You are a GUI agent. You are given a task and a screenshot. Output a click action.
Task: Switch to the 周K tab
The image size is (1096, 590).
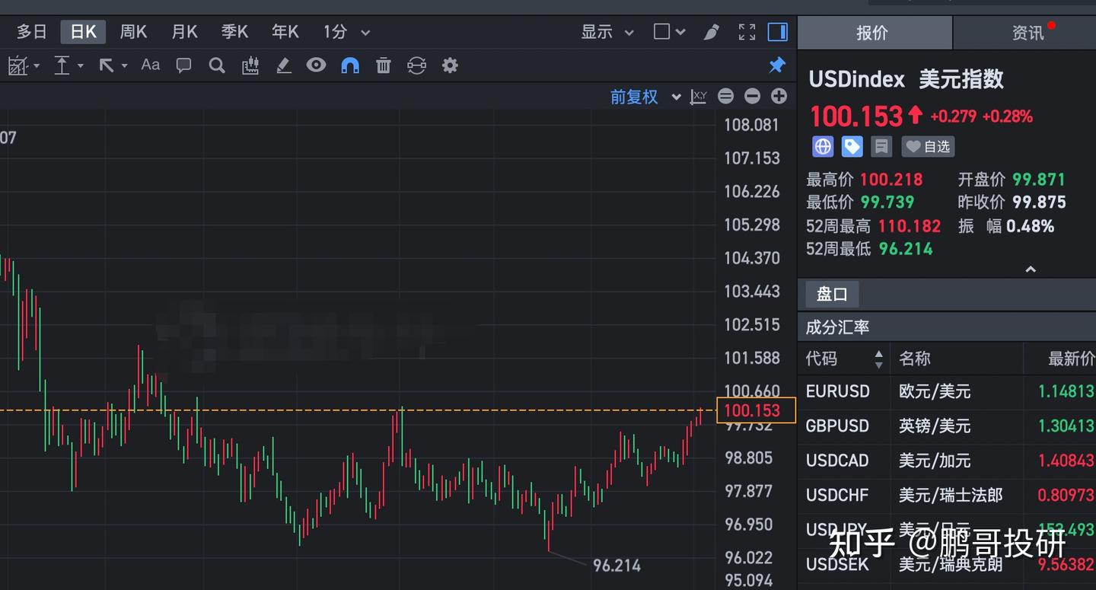132,32
